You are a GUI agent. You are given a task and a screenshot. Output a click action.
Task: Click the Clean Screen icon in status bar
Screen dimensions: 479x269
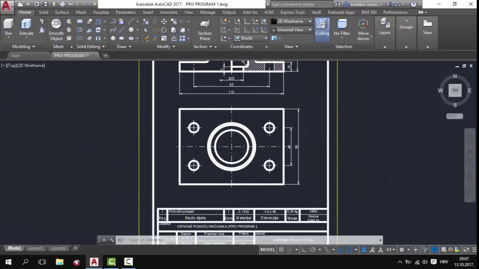click(x=466, y=250)
